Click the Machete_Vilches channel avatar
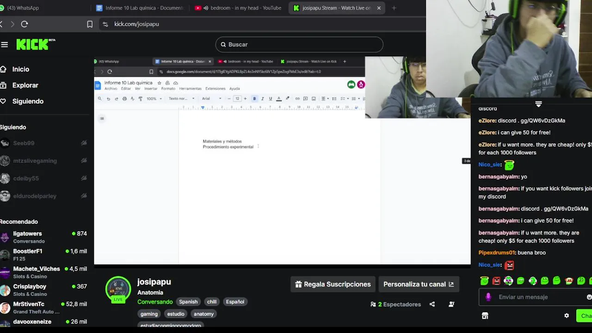 [5, 272]
